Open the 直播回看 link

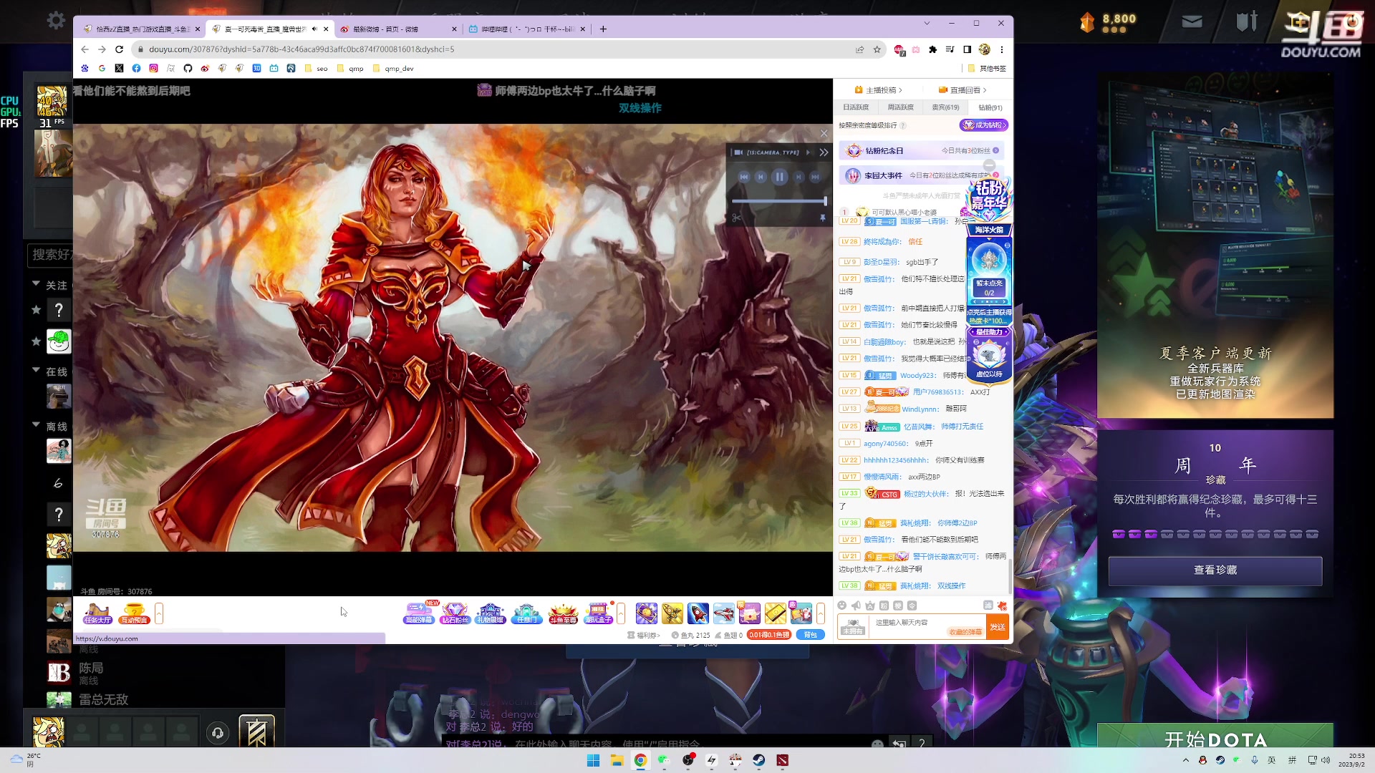(963, 90)
